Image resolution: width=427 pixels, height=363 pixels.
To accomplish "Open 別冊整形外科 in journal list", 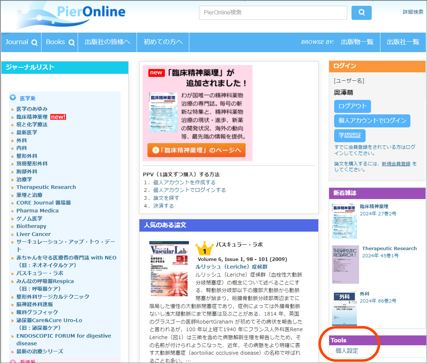I will tap(32, 164).
